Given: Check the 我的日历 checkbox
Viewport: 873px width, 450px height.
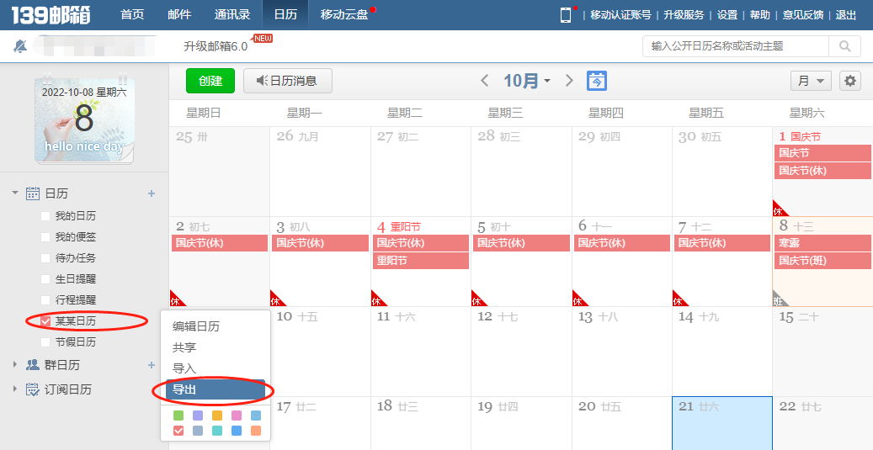Looking at the screenshot, I should click(45, 216).
